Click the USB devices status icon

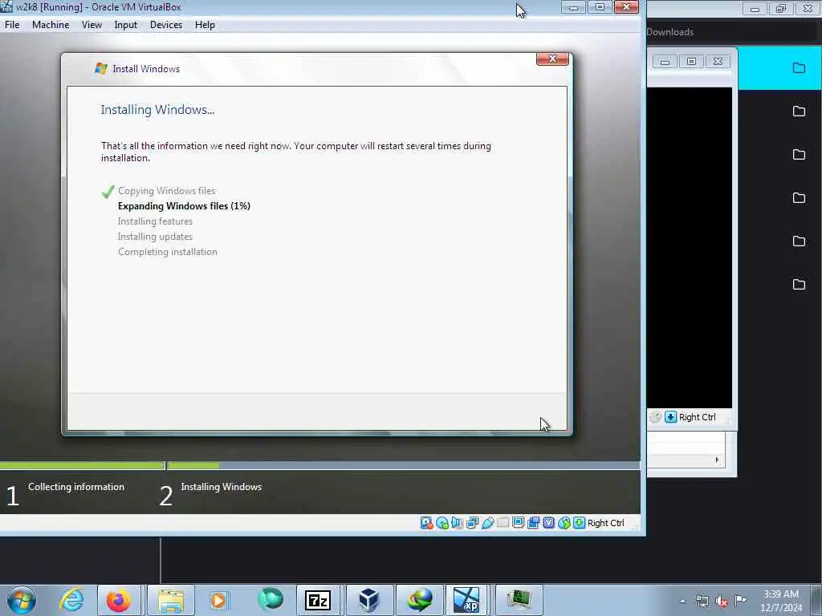click(x=487, y=523)
